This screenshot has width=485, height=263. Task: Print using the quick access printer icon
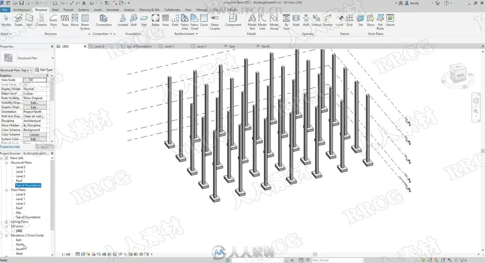(55, 3)
